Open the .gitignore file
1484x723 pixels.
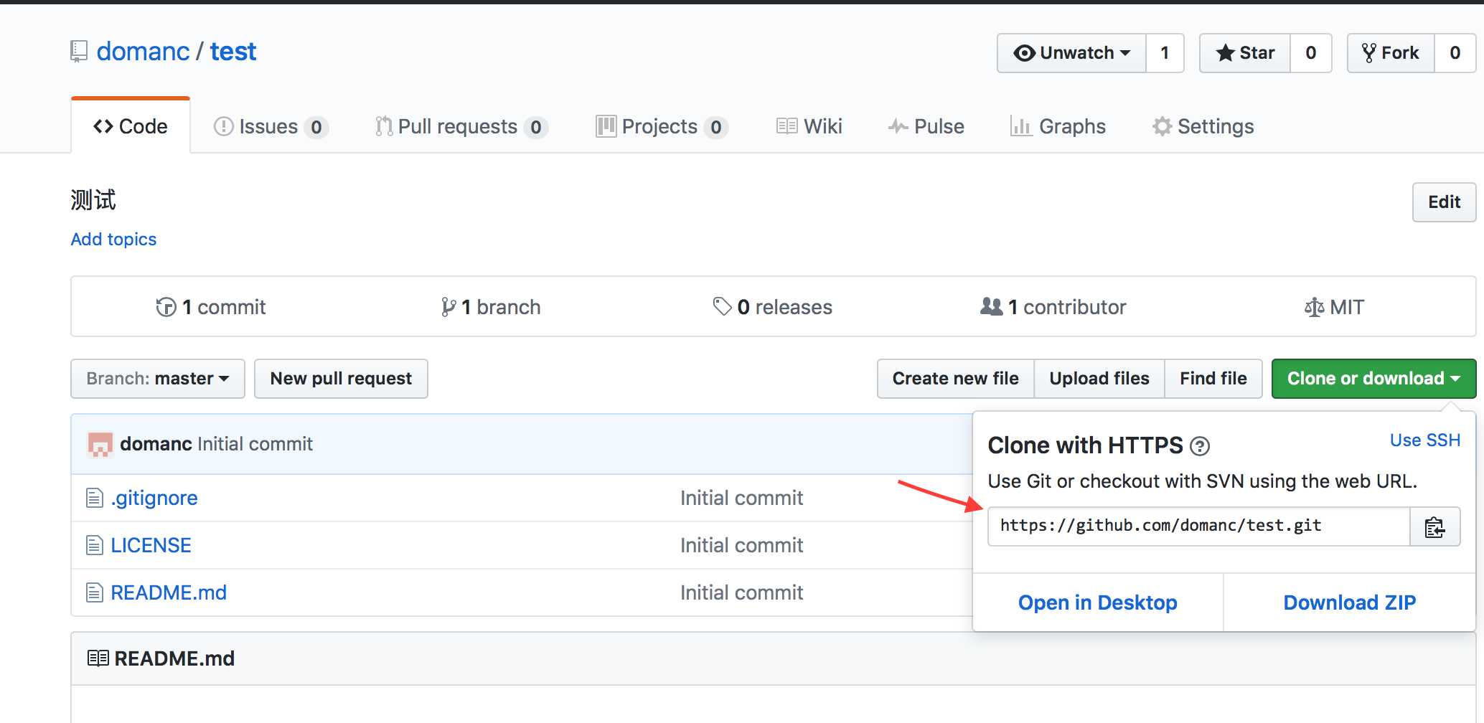pos(154,498)
